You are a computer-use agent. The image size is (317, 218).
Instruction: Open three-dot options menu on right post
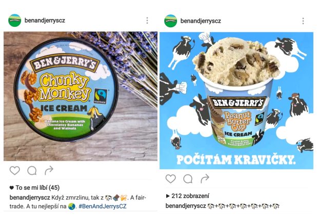click(303, 21)
